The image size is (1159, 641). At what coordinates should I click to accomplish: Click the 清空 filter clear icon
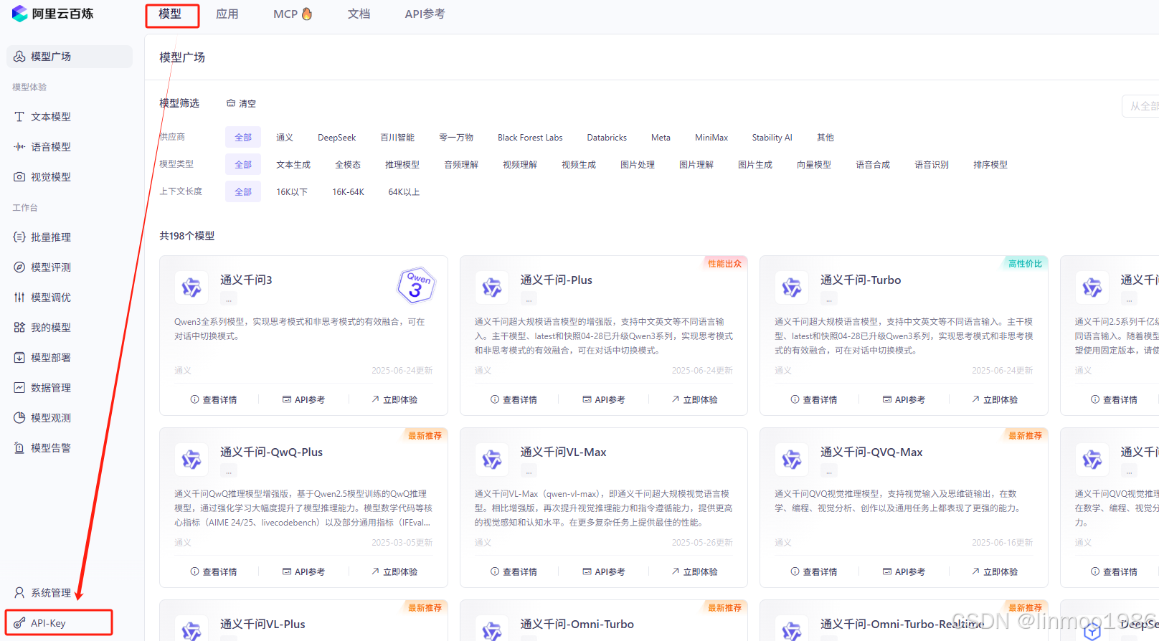click(x=231, y=103)
